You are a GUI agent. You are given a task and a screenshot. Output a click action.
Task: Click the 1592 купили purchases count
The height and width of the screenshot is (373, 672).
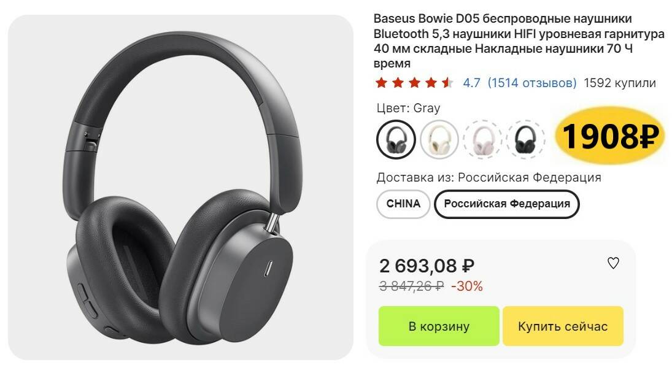click(620, 83)
